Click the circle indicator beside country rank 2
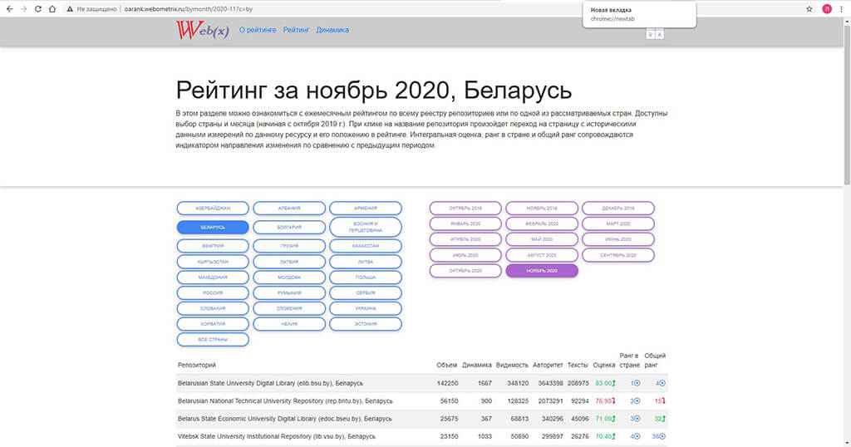This screenshot has width=851, height=447. (637, 401)
